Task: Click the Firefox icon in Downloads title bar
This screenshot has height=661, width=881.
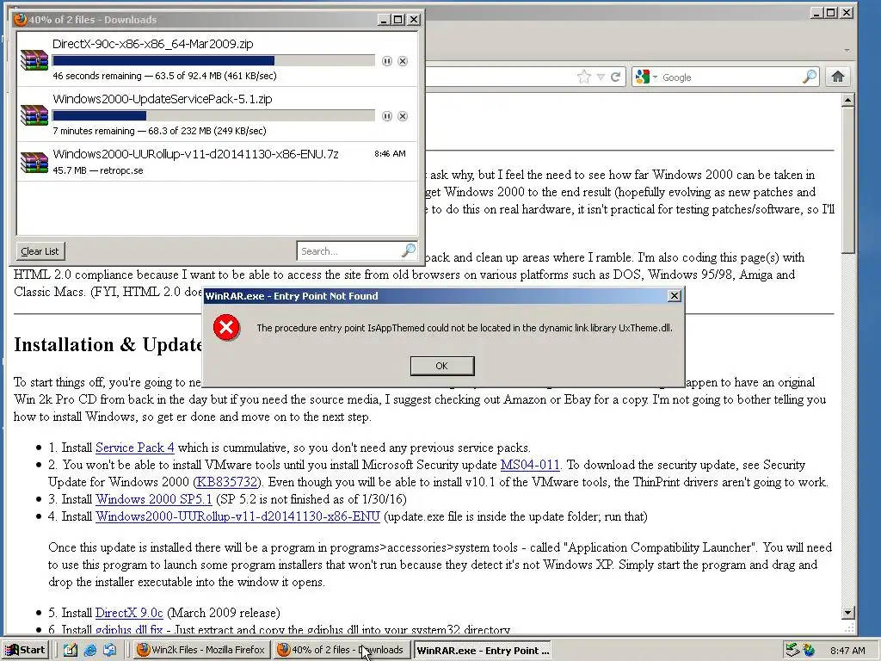Action: pos(21,20)
